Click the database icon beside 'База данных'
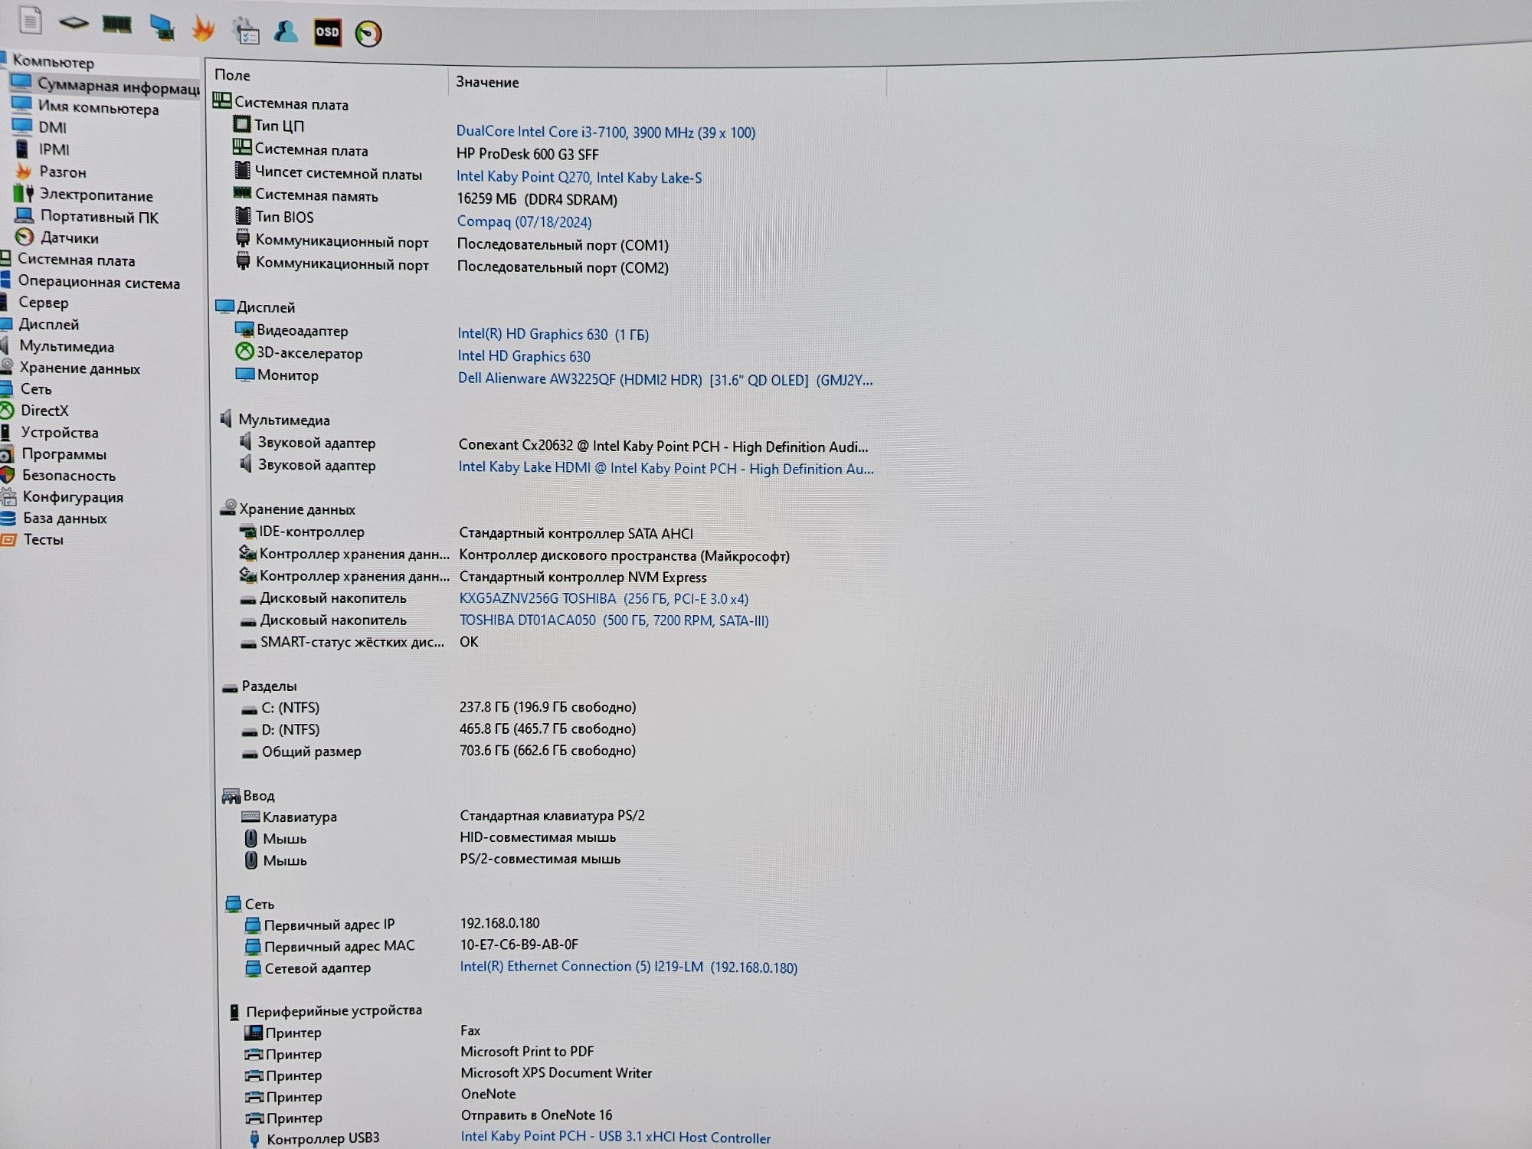 (8, 518)
